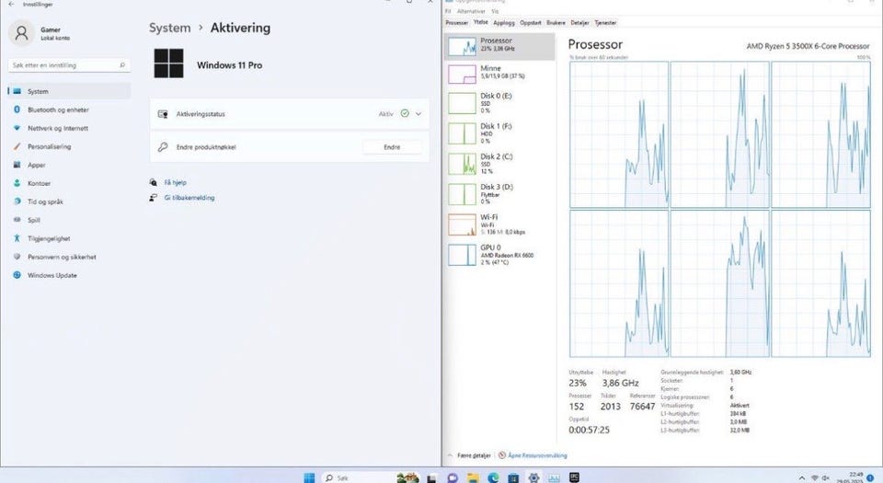The height and width of the screenshot is (483, 883).
Task: Open the Få hjelp link
Action: point(175,182)
